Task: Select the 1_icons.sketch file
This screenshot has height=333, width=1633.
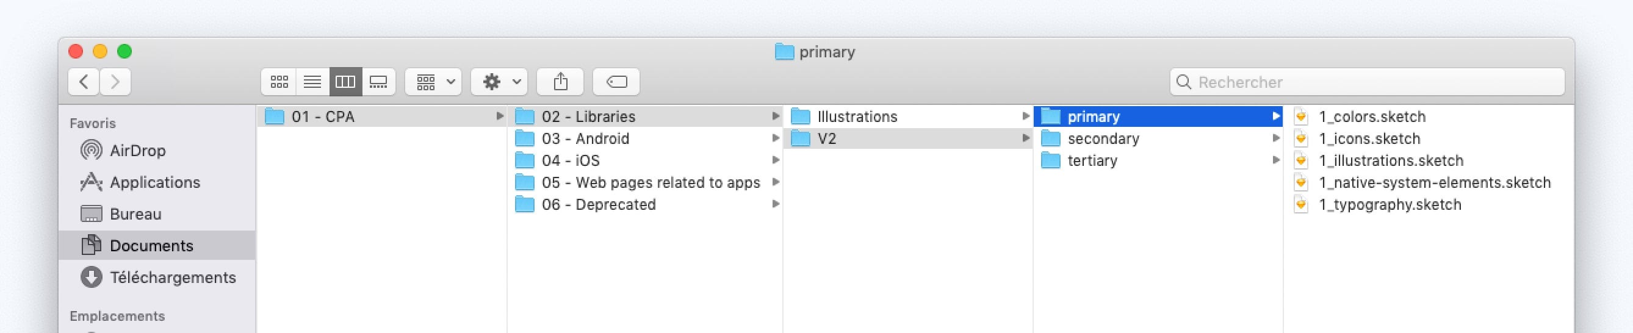Action: click(1429, 138)
